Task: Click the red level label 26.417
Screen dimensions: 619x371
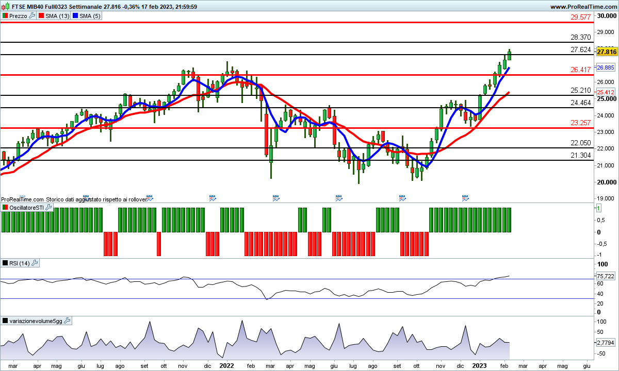Action: click(581, 70)
